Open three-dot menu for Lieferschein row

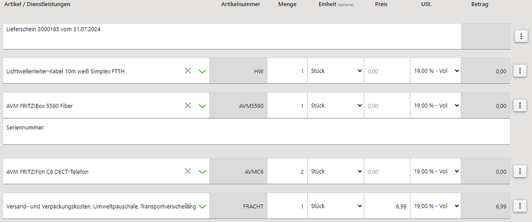click(x=520, y=36)
